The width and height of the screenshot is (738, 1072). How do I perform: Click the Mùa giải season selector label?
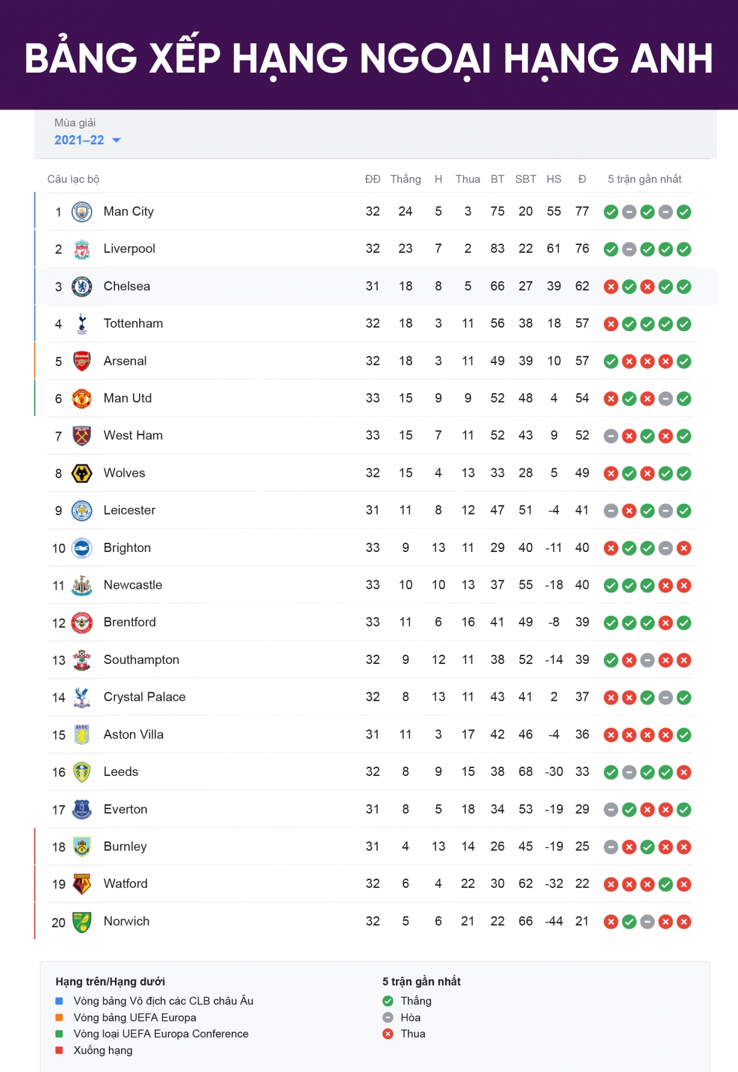tap(75, 122)
